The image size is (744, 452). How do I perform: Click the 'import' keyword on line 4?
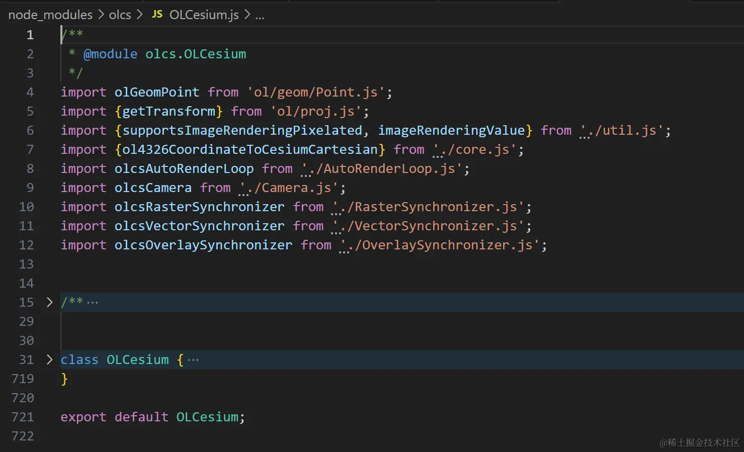84,93
